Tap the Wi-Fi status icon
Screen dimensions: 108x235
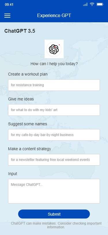click(92, 4)
